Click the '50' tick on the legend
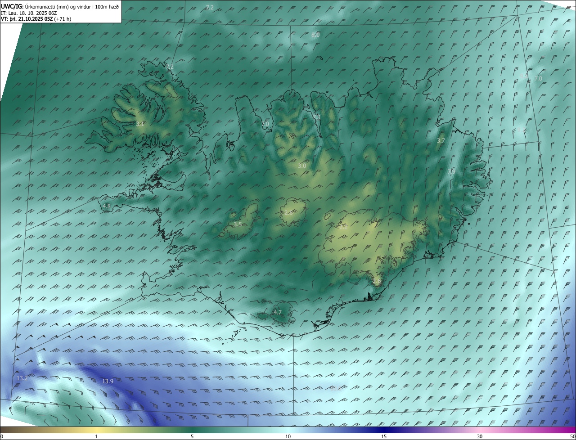 pos(572,436)
